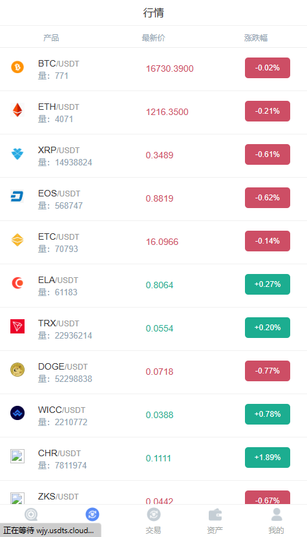Click the 涨跌幅 column header
Viewport: 307px width, 537px height.
[x=255, y=37]
